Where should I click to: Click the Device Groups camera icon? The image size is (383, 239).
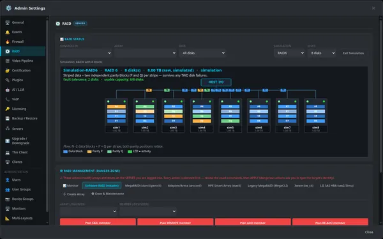pos(8,199)
